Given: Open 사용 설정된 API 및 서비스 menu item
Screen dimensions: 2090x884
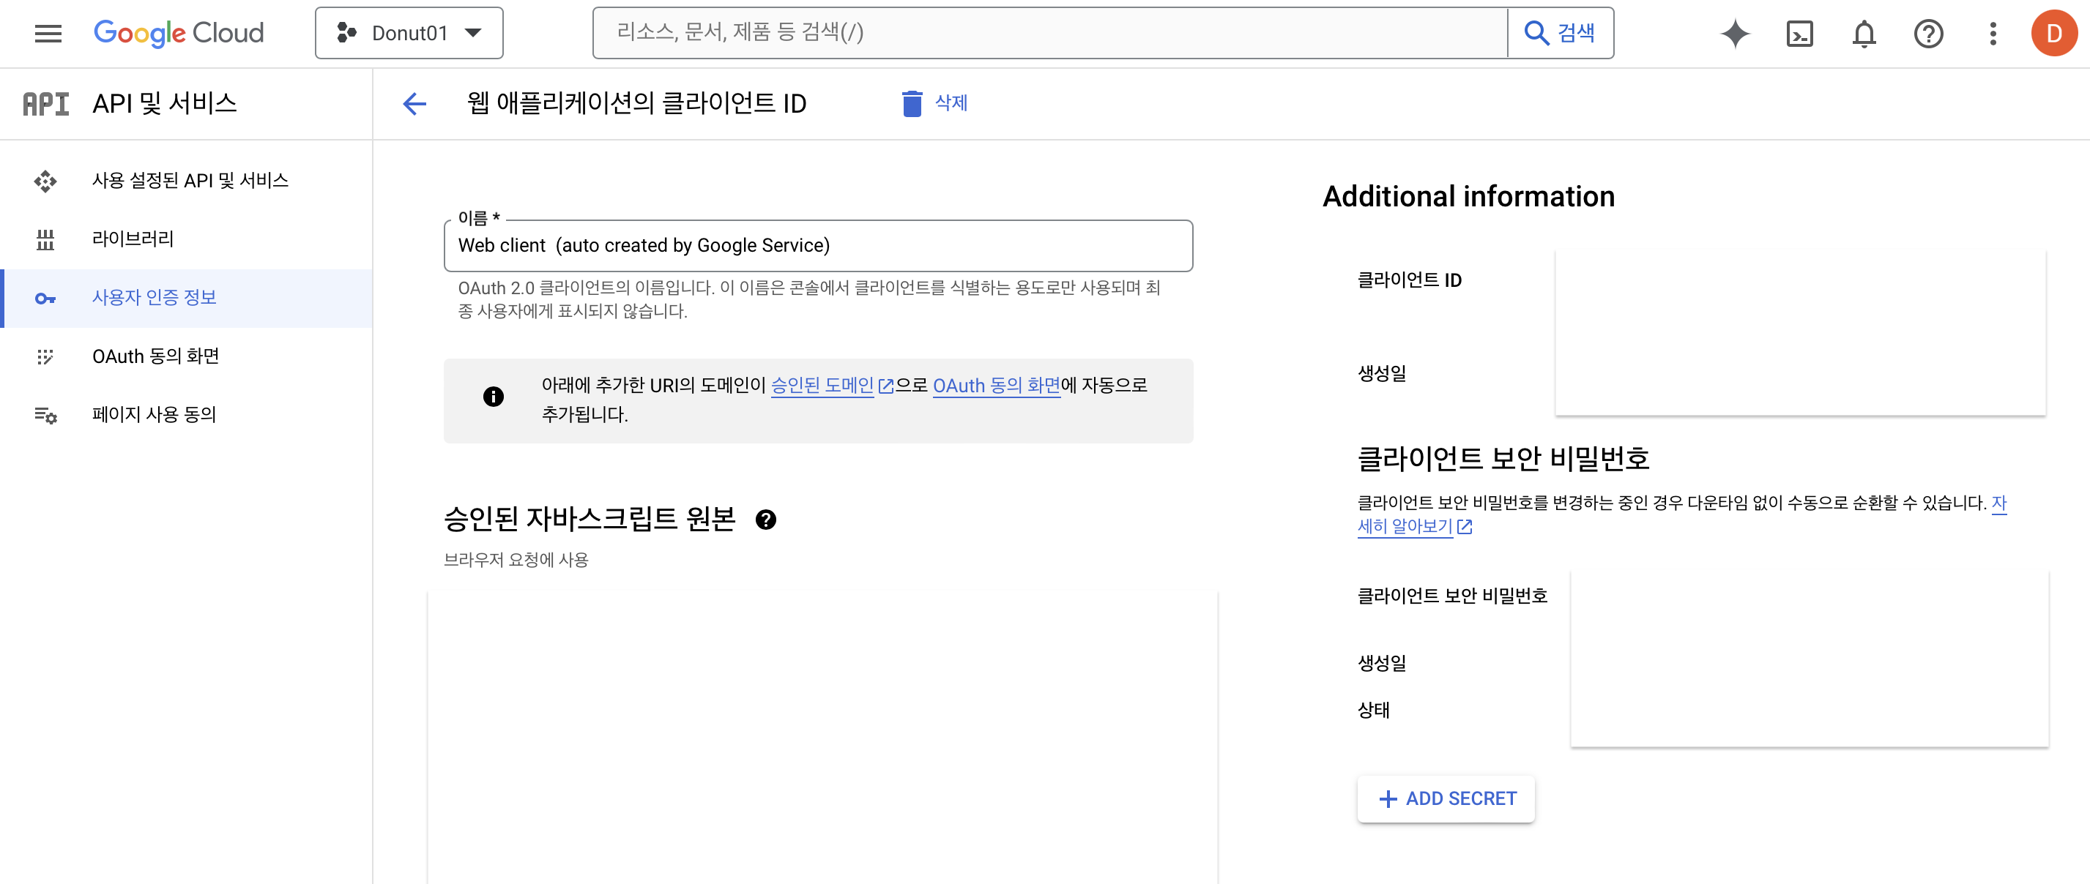Looking at the screenshot, I should coord(187,180).
